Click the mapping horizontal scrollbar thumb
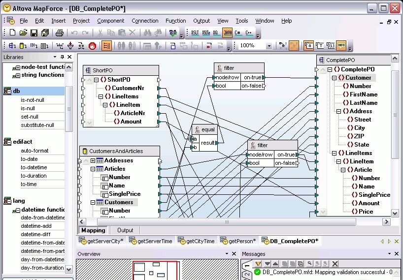The height and width of the screenshot is (280, 403). click(227, 222)
